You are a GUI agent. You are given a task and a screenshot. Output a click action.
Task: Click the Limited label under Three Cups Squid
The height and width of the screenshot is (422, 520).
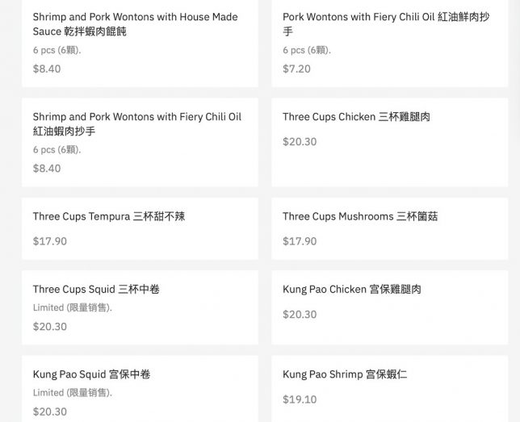tap(73, 308)
